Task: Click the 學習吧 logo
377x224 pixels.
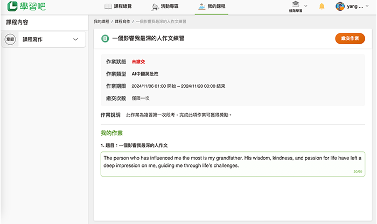Action: click(28, 6)
